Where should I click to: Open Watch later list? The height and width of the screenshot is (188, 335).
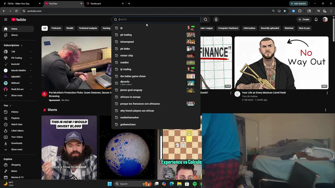tap(18, 124)
